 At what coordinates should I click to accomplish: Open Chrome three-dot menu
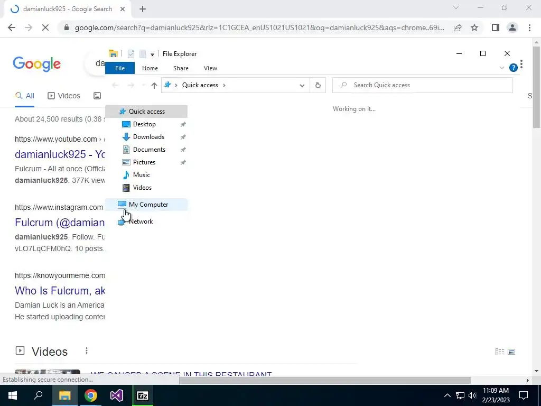click(529, 27)
